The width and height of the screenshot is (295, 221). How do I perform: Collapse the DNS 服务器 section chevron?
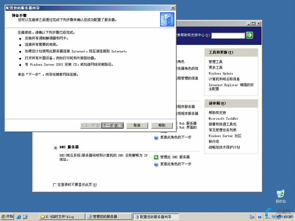click(x=55, y=148)
